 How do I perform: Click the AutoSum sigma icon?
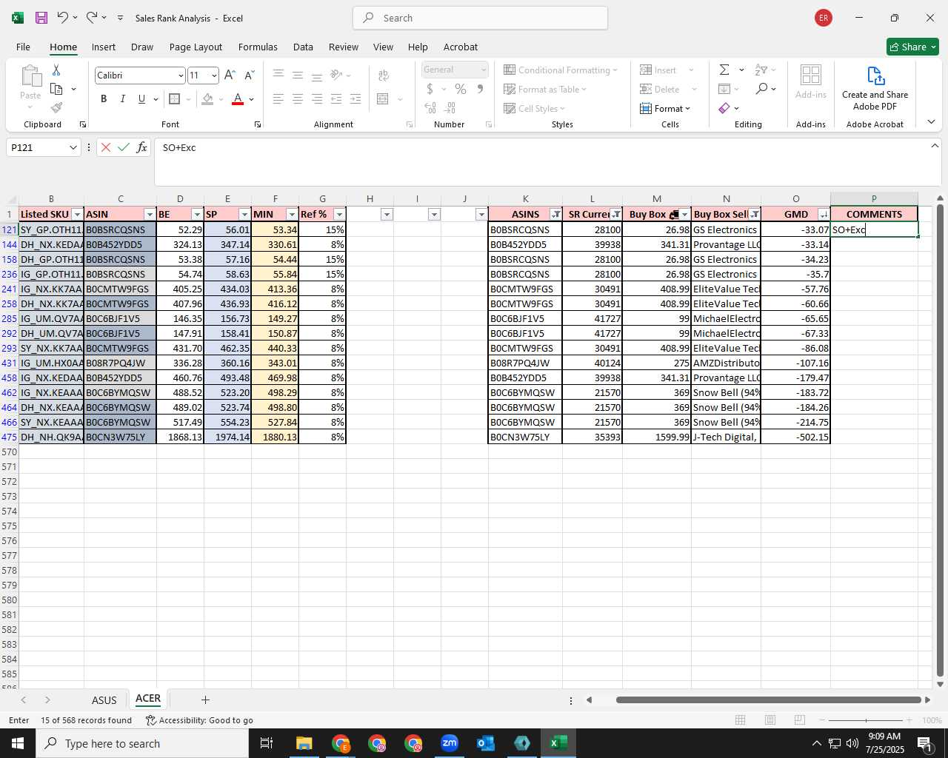click(x=724, y=70)
